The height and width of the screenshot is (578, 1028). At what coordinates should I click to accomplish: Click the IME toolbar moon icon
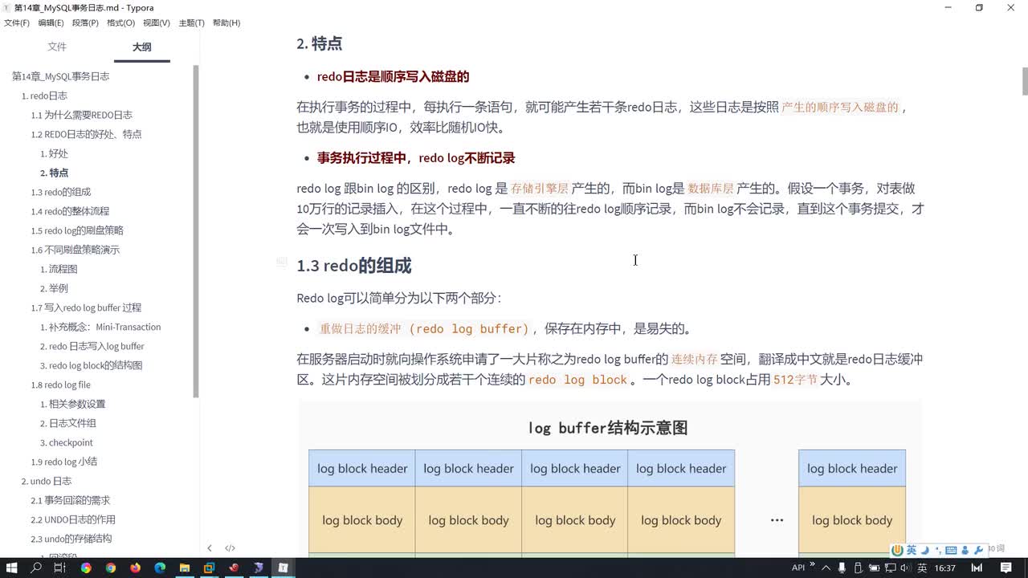(924, 551)
